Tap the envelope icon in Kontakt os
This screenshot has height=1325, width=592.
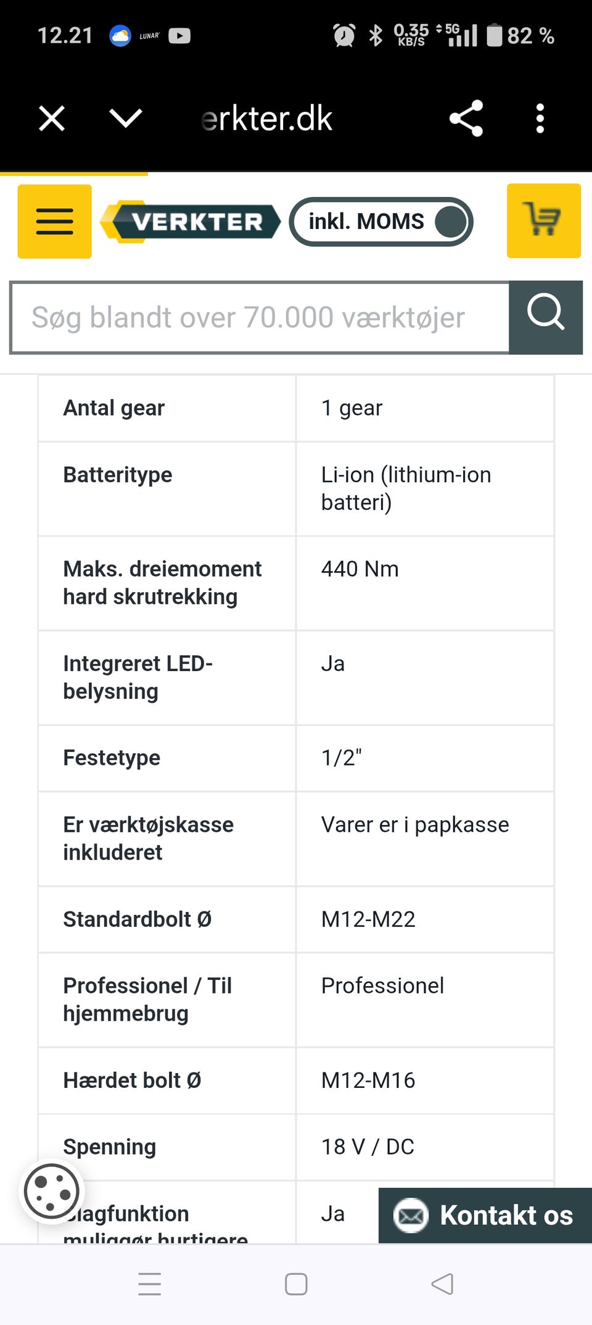pos(411,1215)
